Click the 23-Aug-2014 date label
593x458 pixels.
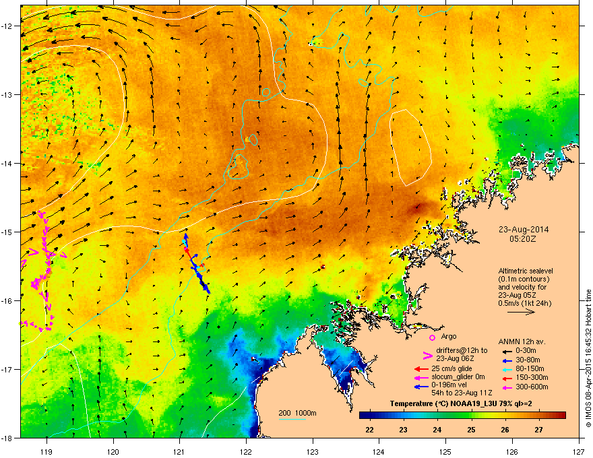point(524,230)
